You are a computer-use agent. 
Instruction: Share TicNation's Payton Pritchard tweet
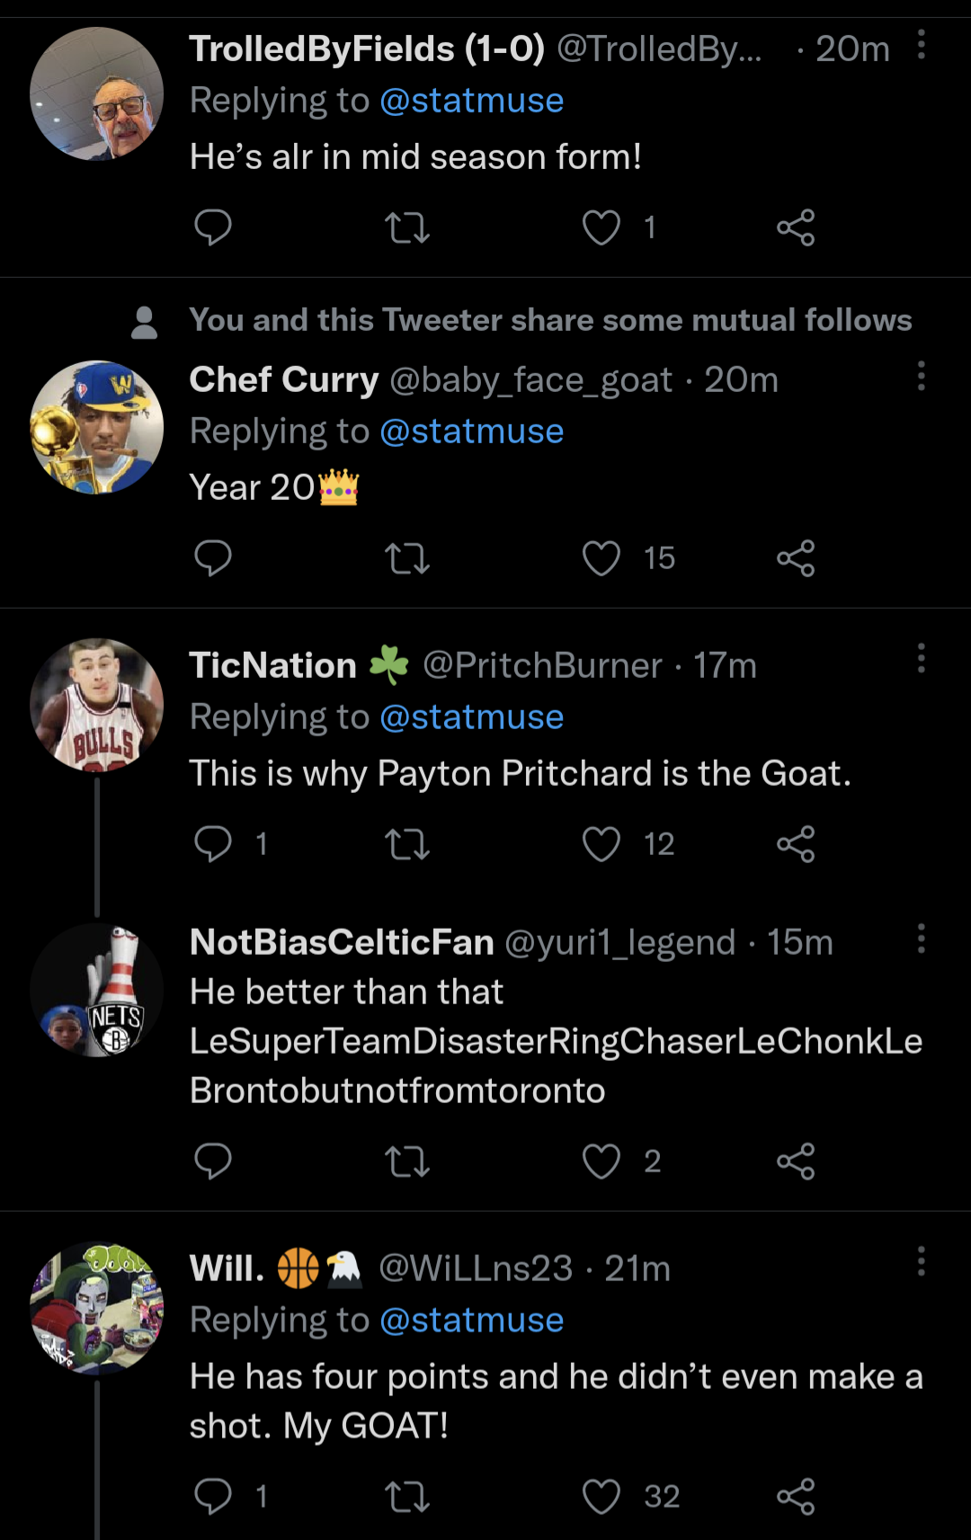[x=796, y=844]
